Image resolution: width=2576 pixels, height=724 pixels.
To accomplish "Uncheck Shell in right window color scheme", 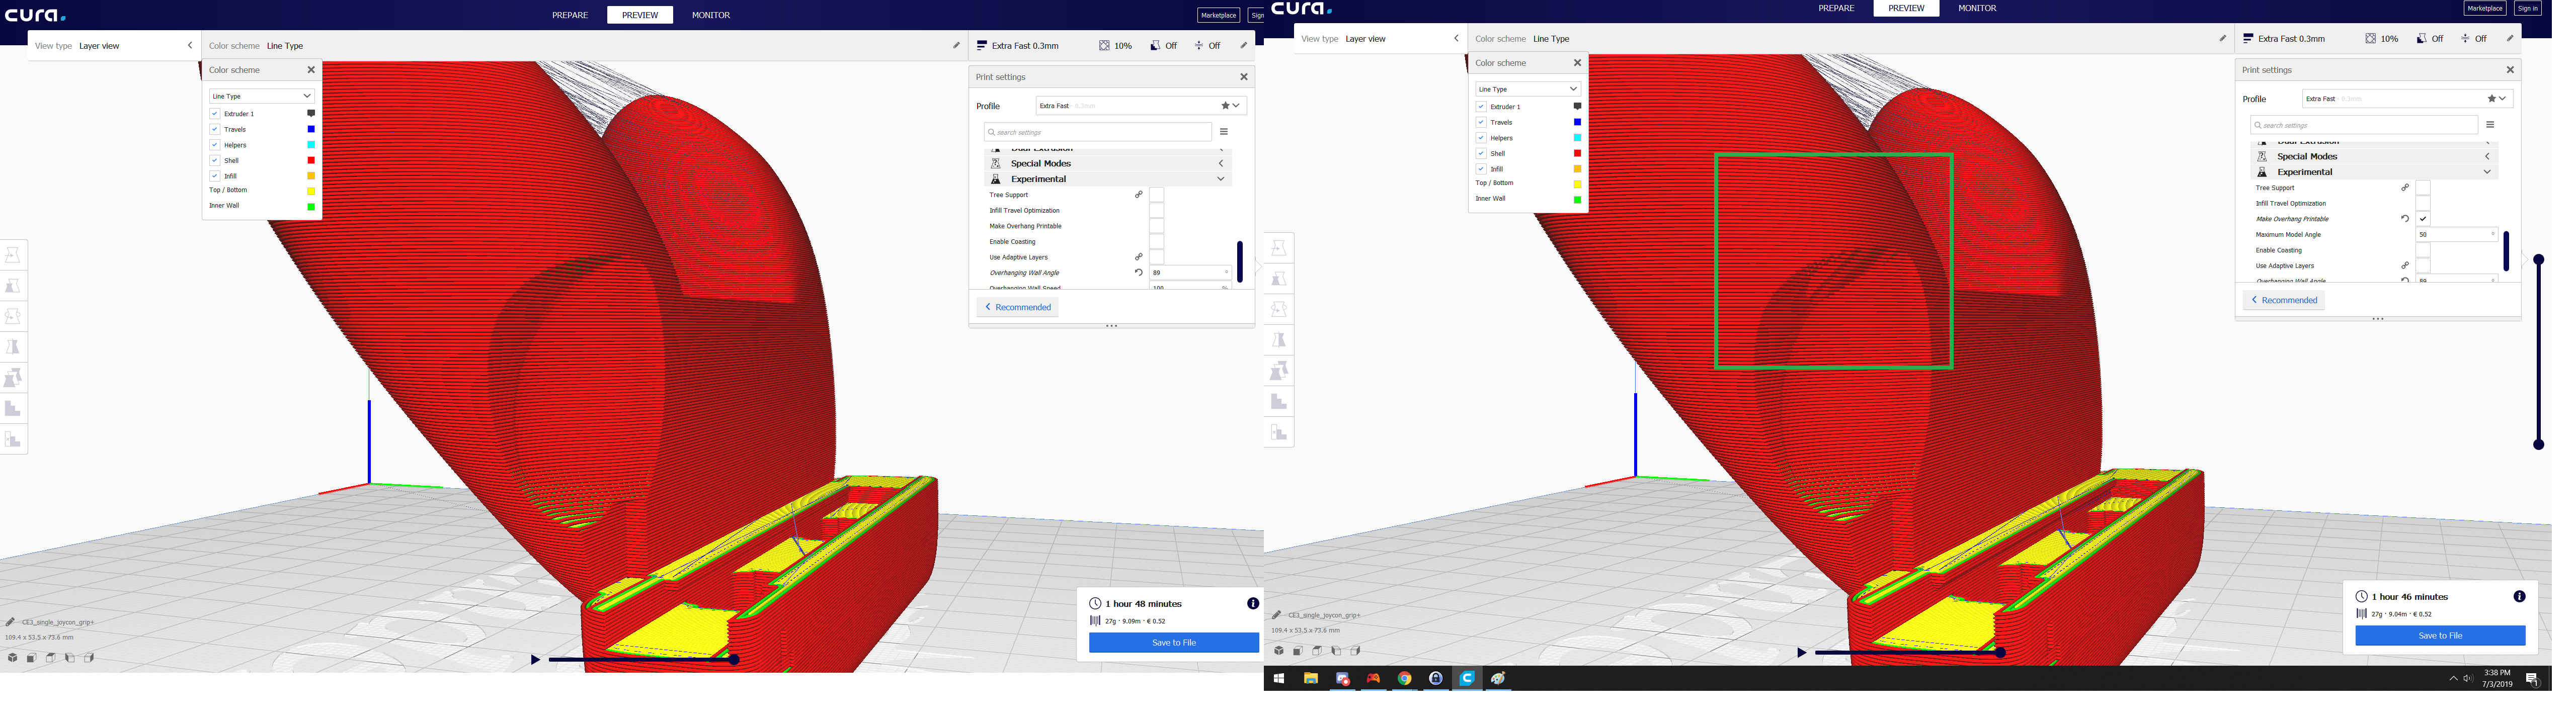I will [1481, 153].
